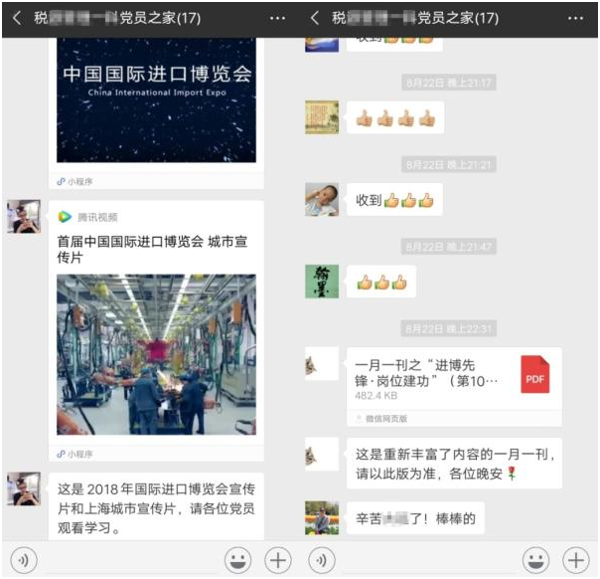Screen dimensions: 600x579
Task: Tap the plus attachment button in right chat
Action: click(576, 560)
